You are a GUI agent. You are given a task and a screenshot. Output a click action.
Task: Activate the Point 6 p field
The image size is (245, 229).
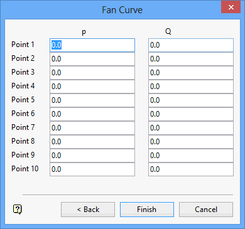click(92, 114)
